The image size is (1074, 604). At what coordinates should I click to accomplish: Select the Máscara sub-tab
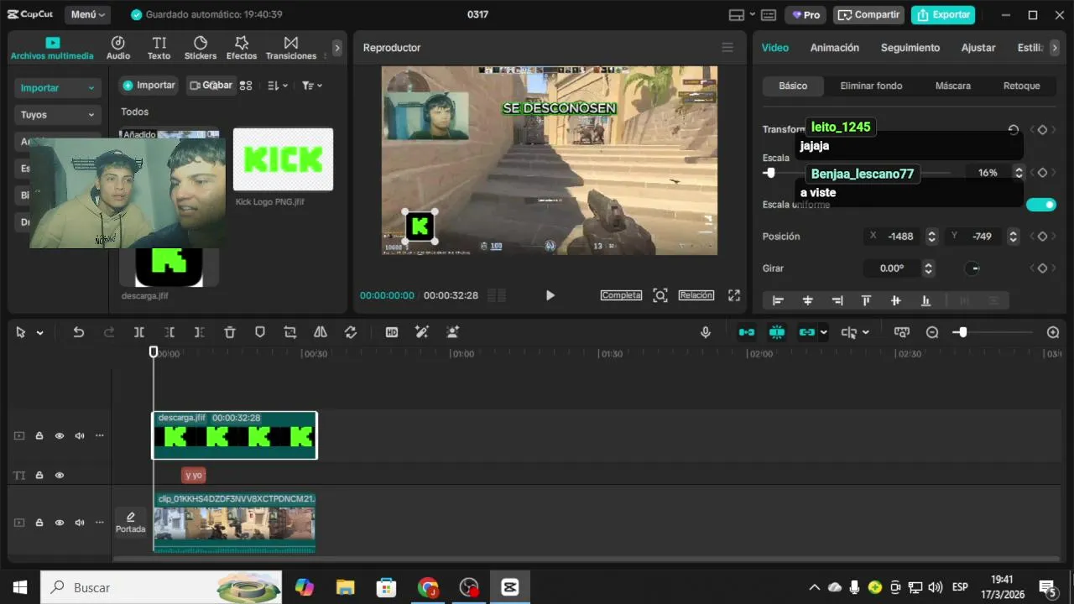tap(953, 86)
